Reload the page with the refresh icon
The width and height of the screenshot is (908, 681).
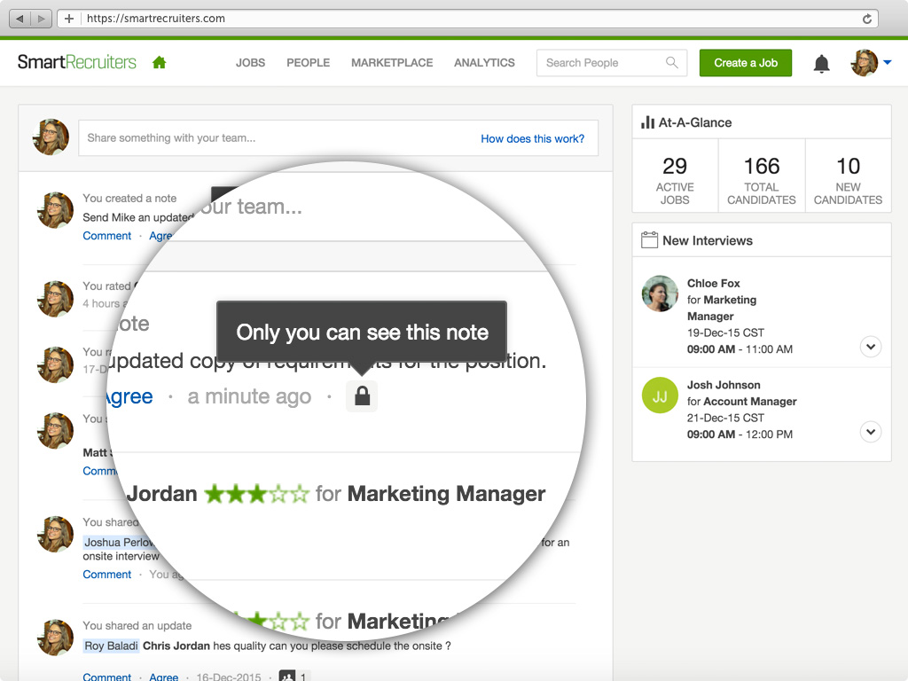click(867, 19)
